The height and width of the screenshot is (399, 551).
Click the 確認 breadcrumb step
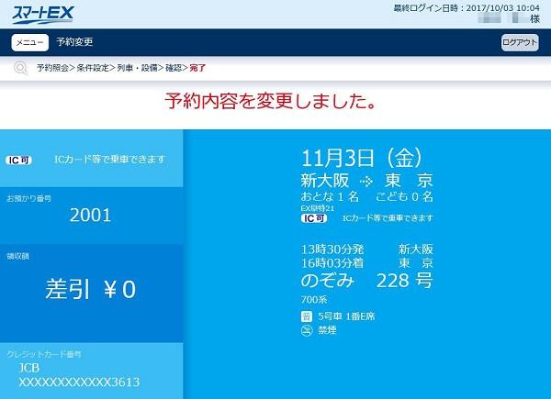(x=174, y=68)
